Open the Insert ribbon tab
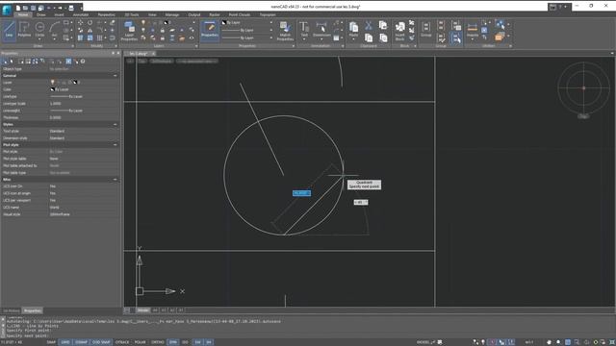This screenshot has width=616, height=346. [60, 14]
